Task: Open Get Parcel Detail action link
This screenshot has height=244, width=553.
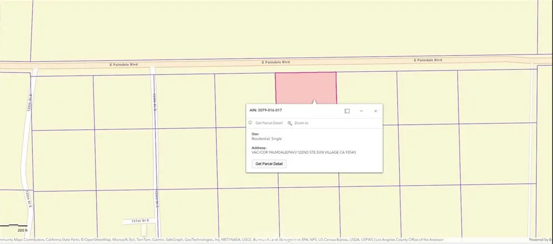Action: (x=269, y=123)
